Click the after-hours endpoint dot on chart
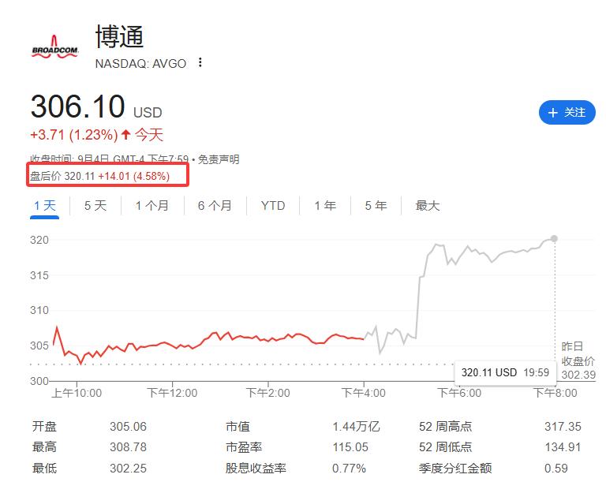606x493 pixels. [554, 238]
